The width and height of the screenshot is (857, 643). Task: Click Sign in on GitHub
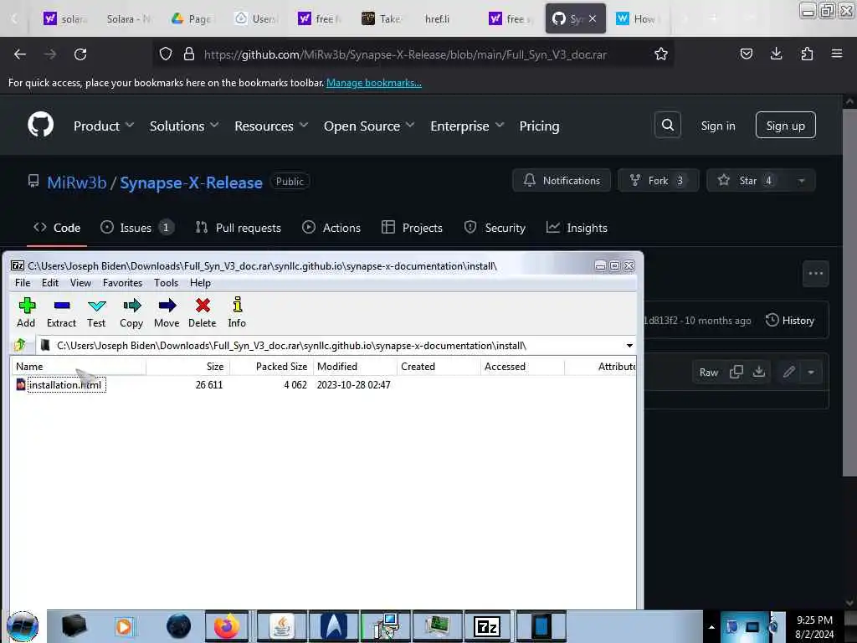(717, 126)
